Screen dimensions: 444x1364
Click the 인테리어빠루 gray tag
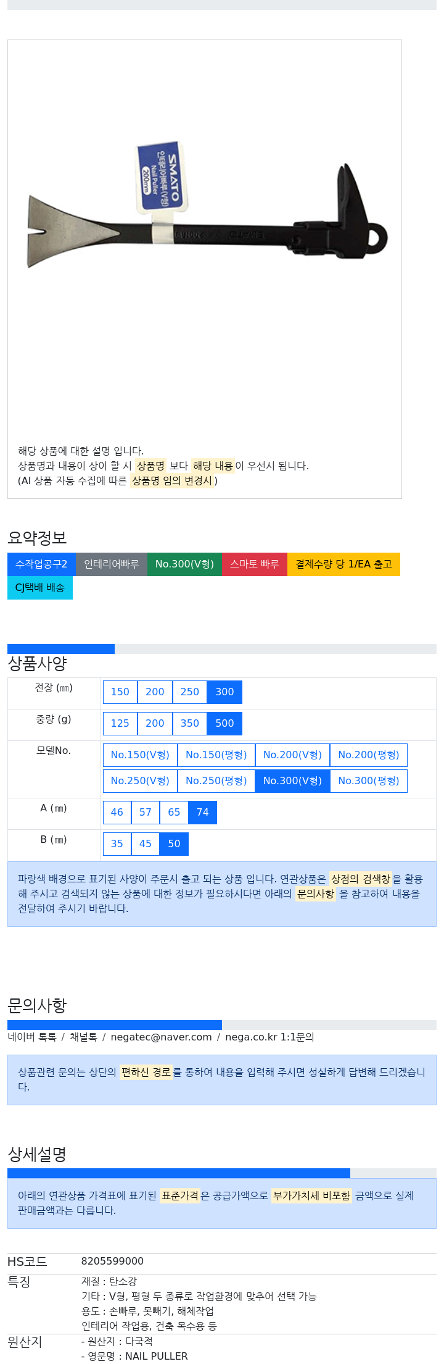(112, 564)
